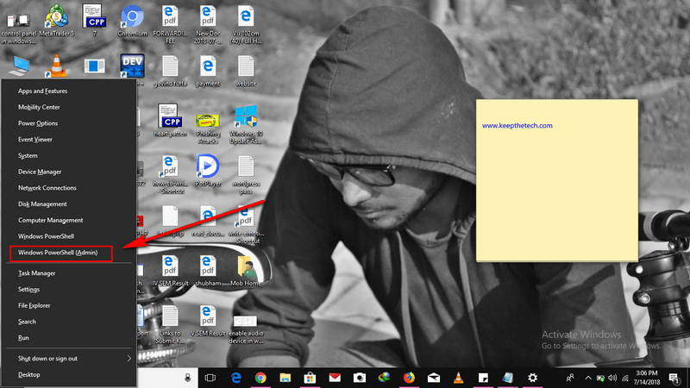Image resolution: width=690 pixels, height=388 pixels.
Task: Open the MetaTrader 5 desktop shortcut
Action: pyautogui.click(x=57, y=21)
